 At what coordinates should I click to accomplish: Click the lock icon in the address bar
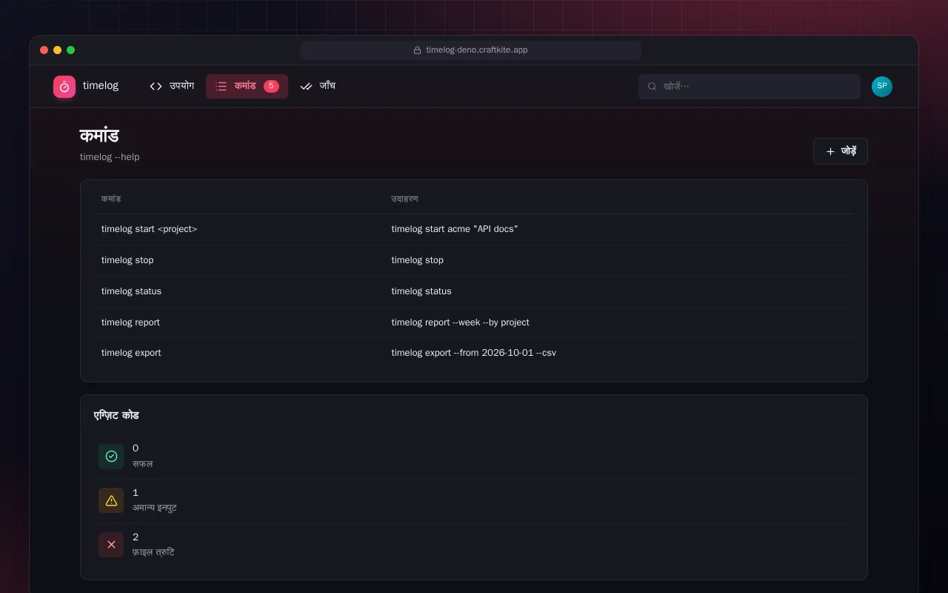click(417, 50)
